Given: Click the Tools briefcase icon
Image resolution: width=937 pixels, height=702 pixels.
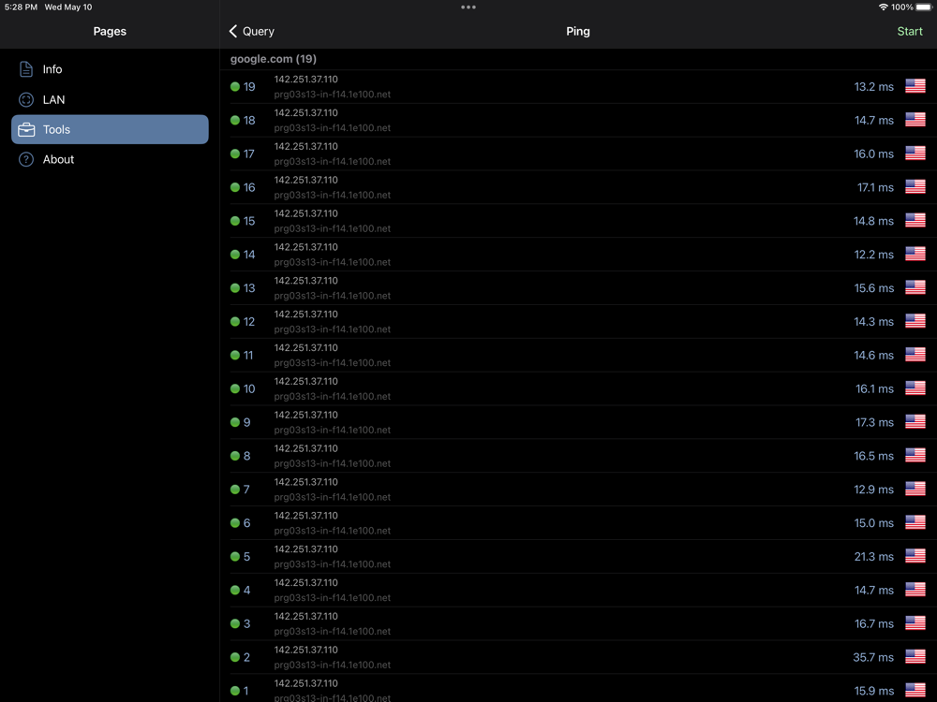Looking at the screenshot, I should pyautogui.click(x=26, y=129).
